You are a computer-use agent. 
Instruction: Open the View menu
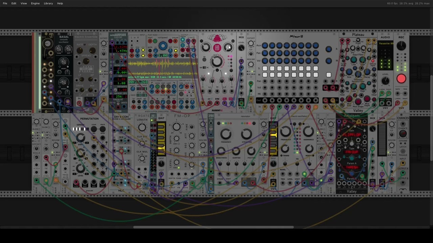24,3
